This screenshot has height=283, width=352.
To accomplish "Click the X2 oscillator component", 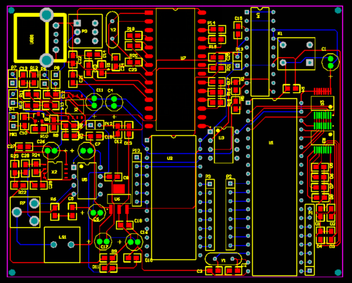I will point(53,172).
